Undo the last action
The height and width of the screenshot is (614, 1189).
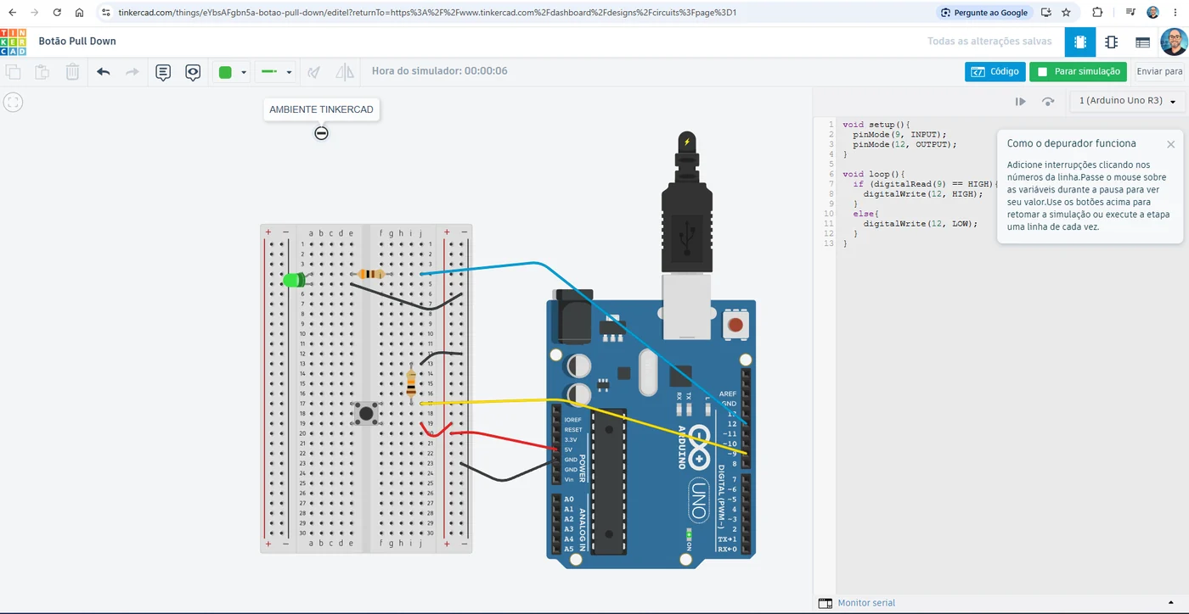click(104, 72)
